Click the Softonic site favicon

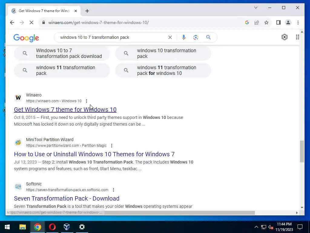tap(18, 187)
